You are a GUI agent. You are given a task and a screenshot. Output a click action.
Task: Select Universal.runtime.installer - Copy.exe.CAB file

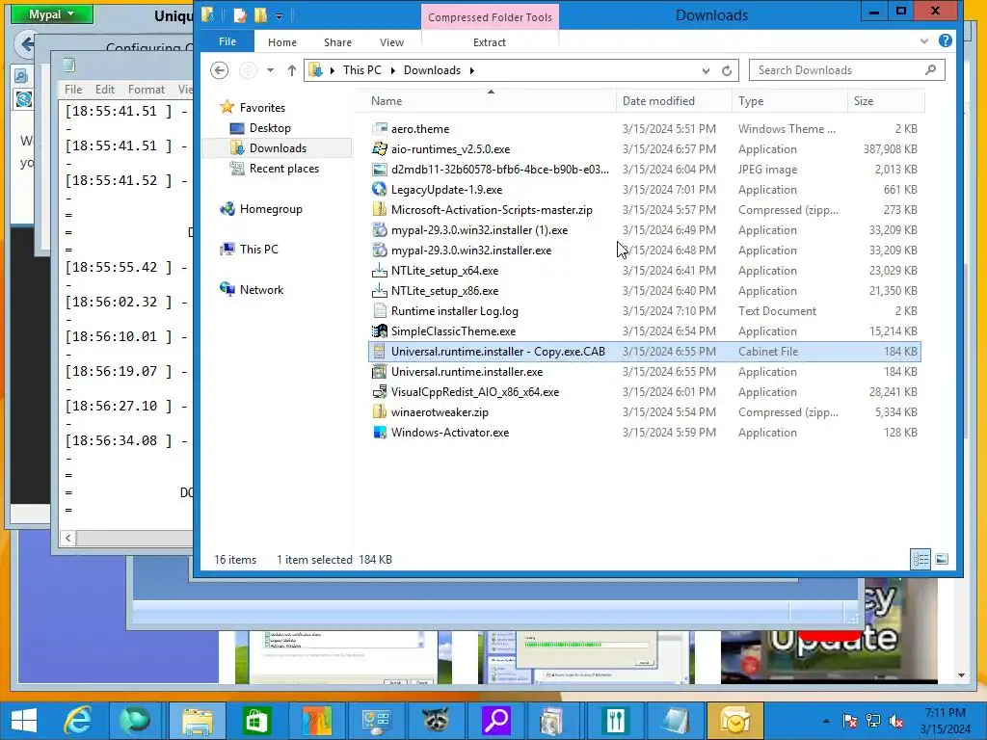click(645, 352)
